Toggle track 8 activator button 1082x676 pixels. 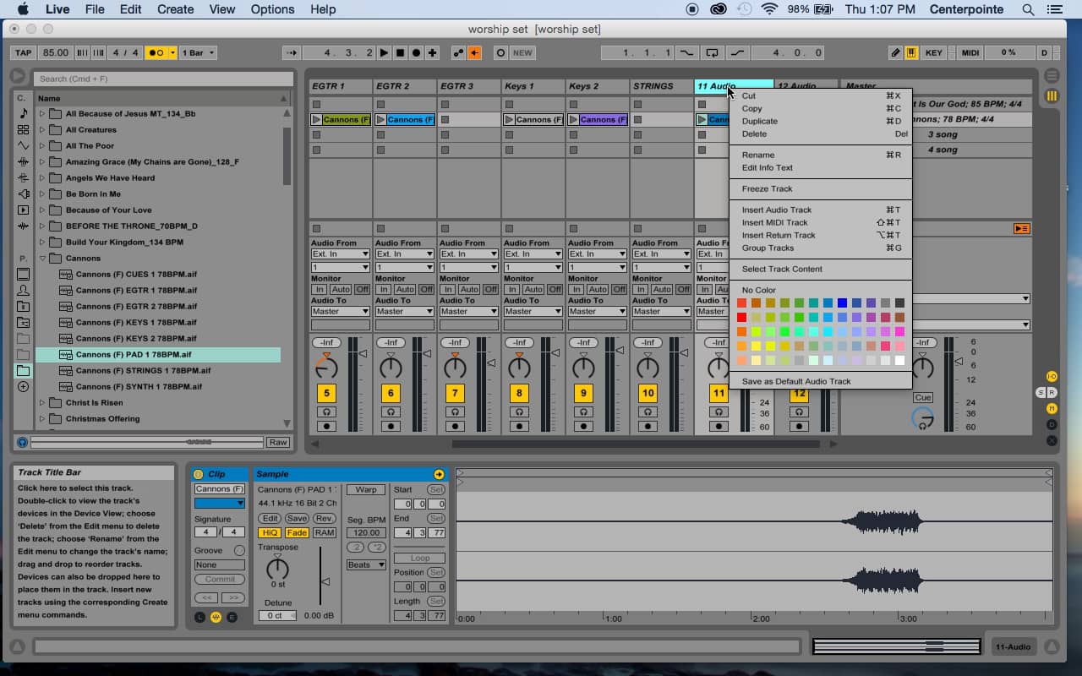pos(519,393)
